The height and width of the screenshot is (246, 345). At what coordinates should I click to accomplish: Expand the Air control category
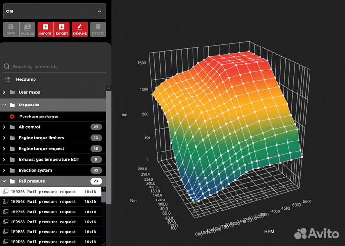point(4,127)
